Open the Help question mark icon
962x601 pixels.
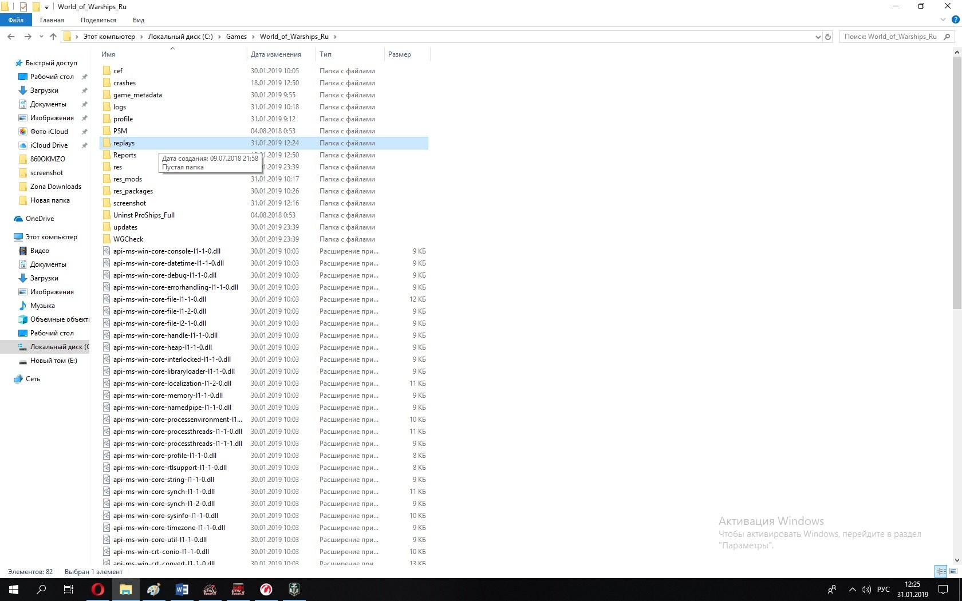tap(955, 20)
